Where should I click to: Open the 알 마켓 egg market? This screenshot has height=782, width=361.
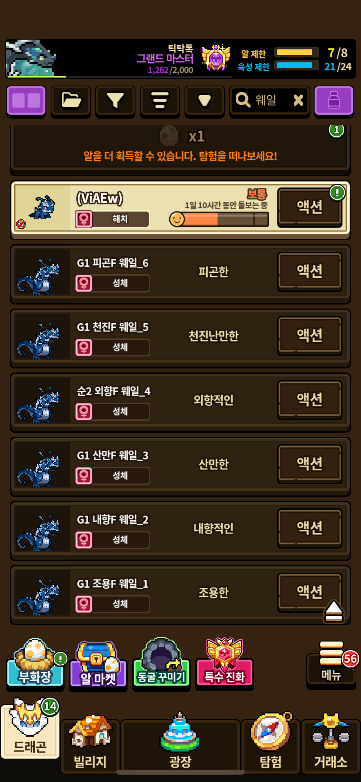click(98, 665)
